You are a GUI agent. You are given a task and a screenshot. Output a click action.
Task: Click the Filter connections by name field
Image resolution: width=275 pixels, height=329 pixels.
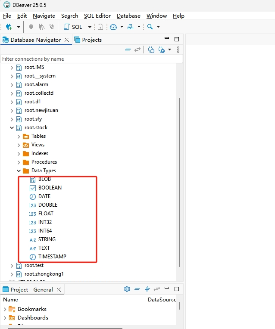pyautogui.click(x=91, y=59)
